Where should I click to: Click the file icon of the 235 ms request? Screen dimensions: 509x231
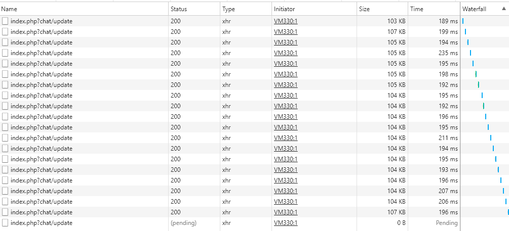[x=5, y=53]
